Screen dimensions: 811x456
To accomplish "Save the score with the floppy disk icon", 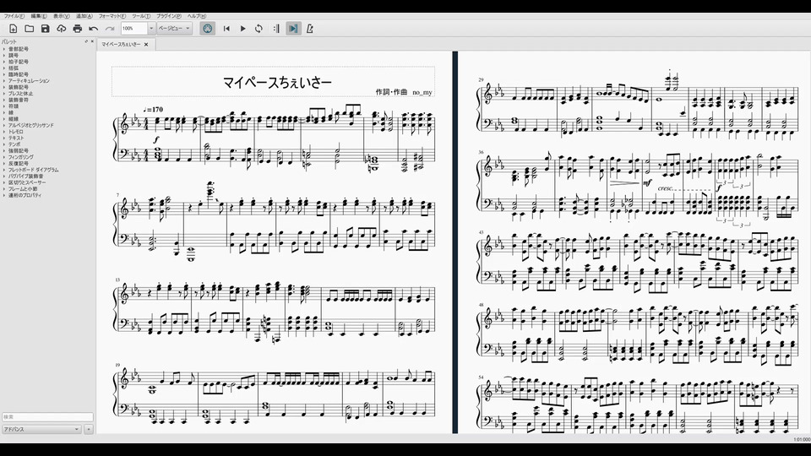I will coord(46,29).
